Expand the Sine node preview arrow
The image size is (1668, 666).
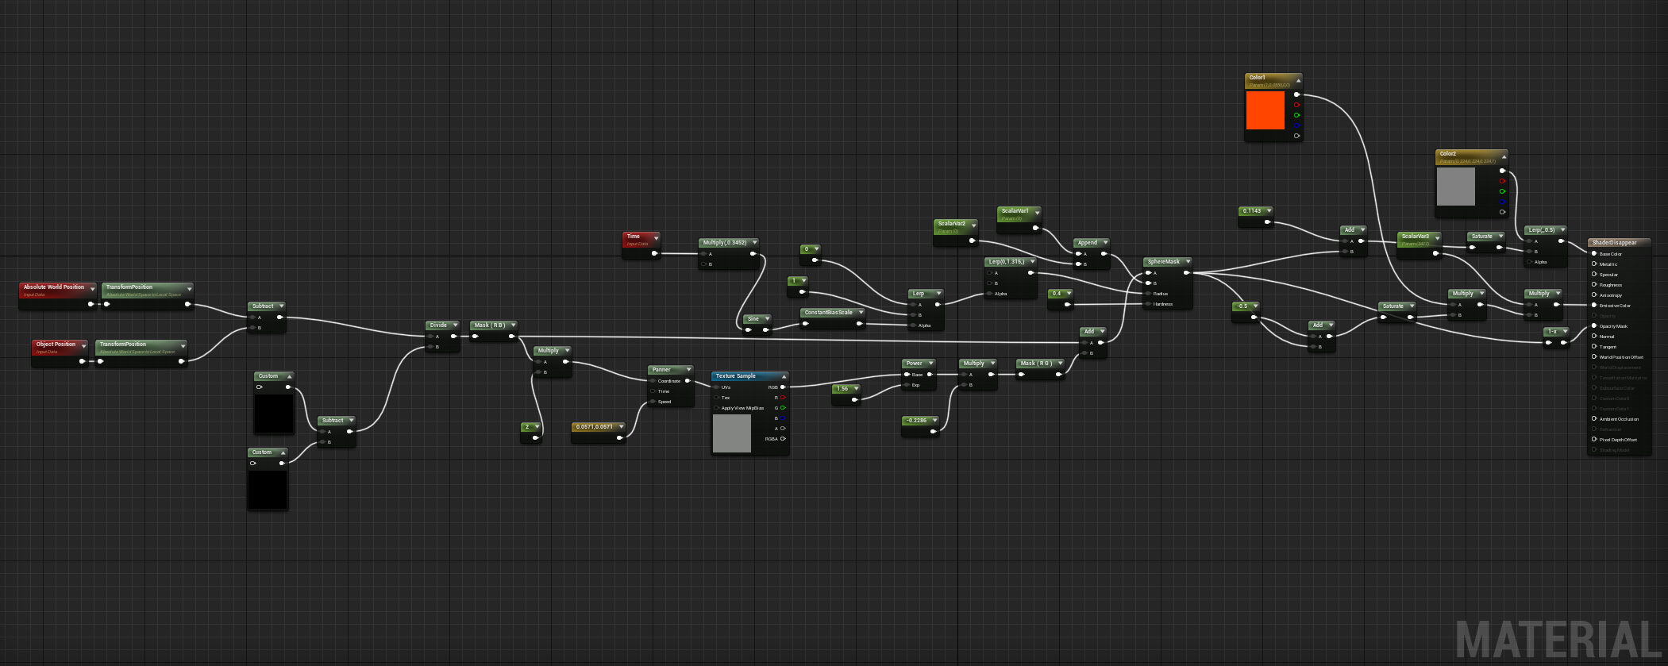[767, 319]
